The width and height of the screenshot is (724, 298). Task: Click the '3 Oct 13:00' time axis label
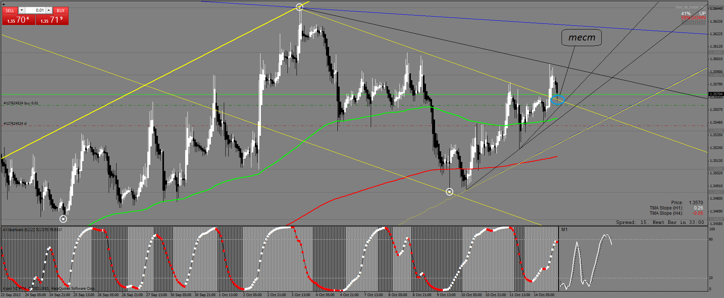coord(301,295)
